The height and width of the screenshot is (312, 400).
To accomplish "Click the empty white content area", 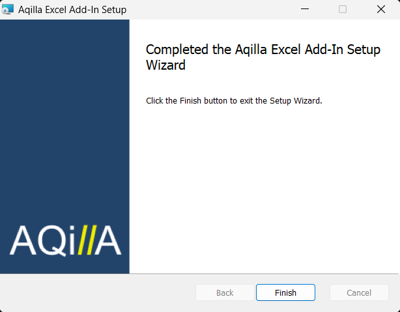I will click(x=264, y=189).
